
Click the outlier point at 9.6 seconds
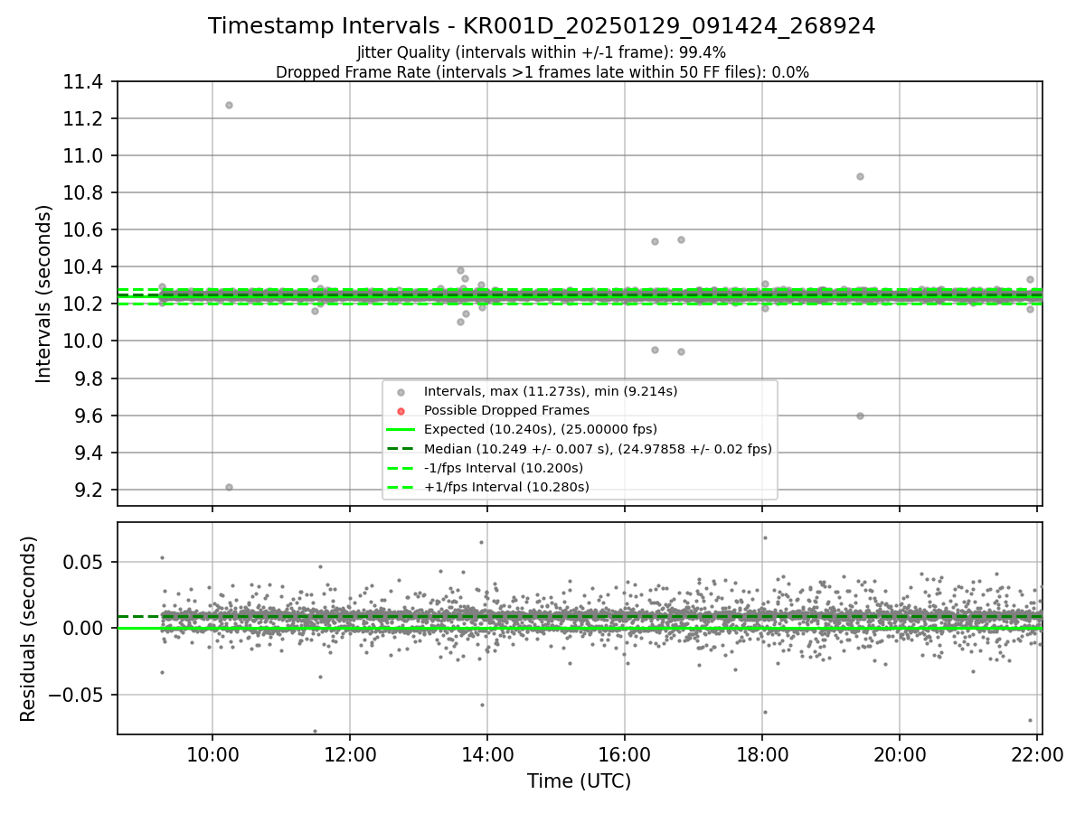point(860,416)
